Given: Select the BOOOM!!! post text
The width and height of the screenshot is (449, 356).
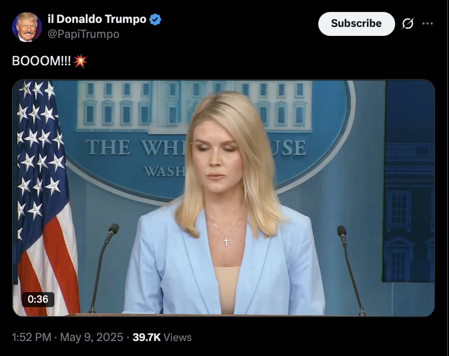Looking at the screenshot, I should pyautogui.click(x=41, y=61).
